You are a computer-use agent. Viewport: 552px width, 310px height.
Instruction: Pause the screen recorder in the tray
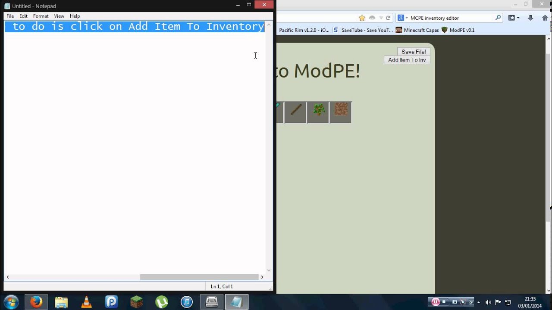coord(436,302)
